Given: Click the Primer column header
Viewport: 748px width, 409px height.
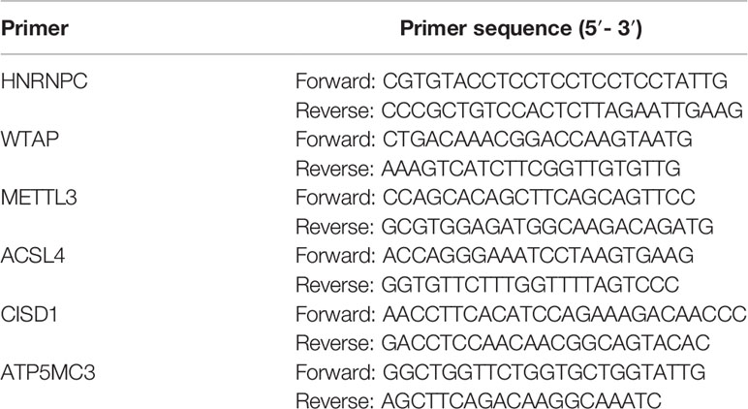Looking at the screenshot, I should click(34, 29).
